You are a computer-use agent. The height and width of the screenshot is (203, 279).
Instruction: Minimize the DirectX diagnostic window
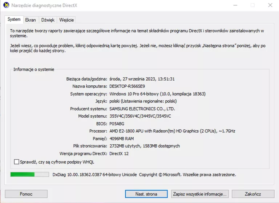pos(235,5)
